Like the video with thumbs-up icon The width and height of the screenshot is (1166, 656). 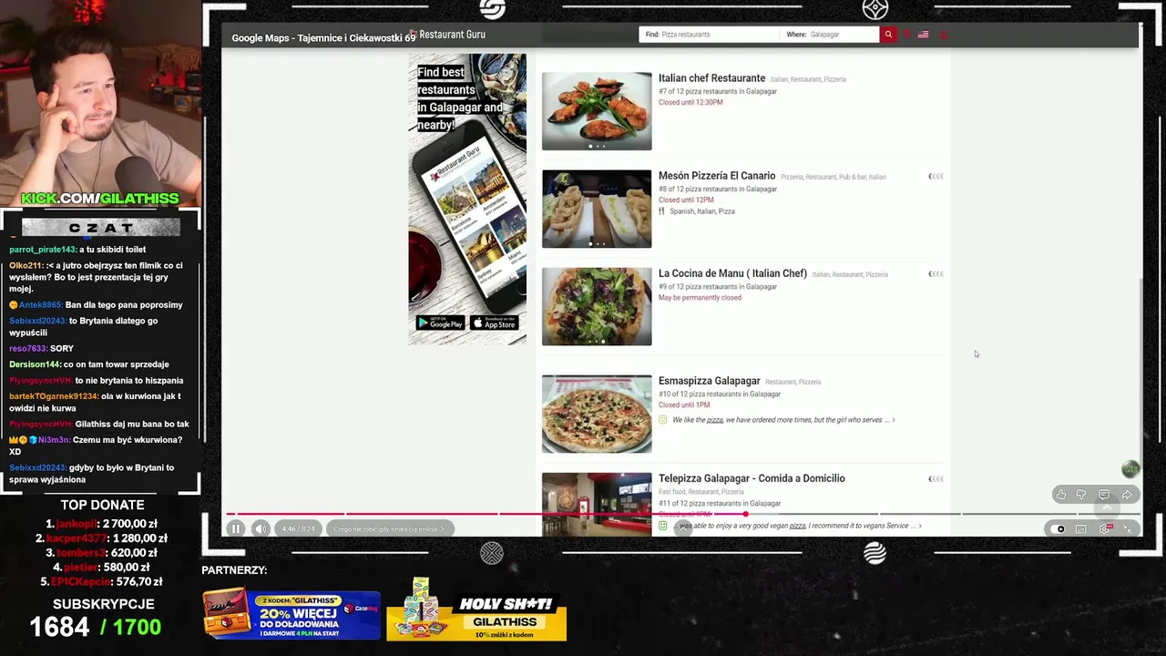pos(1060,495)
